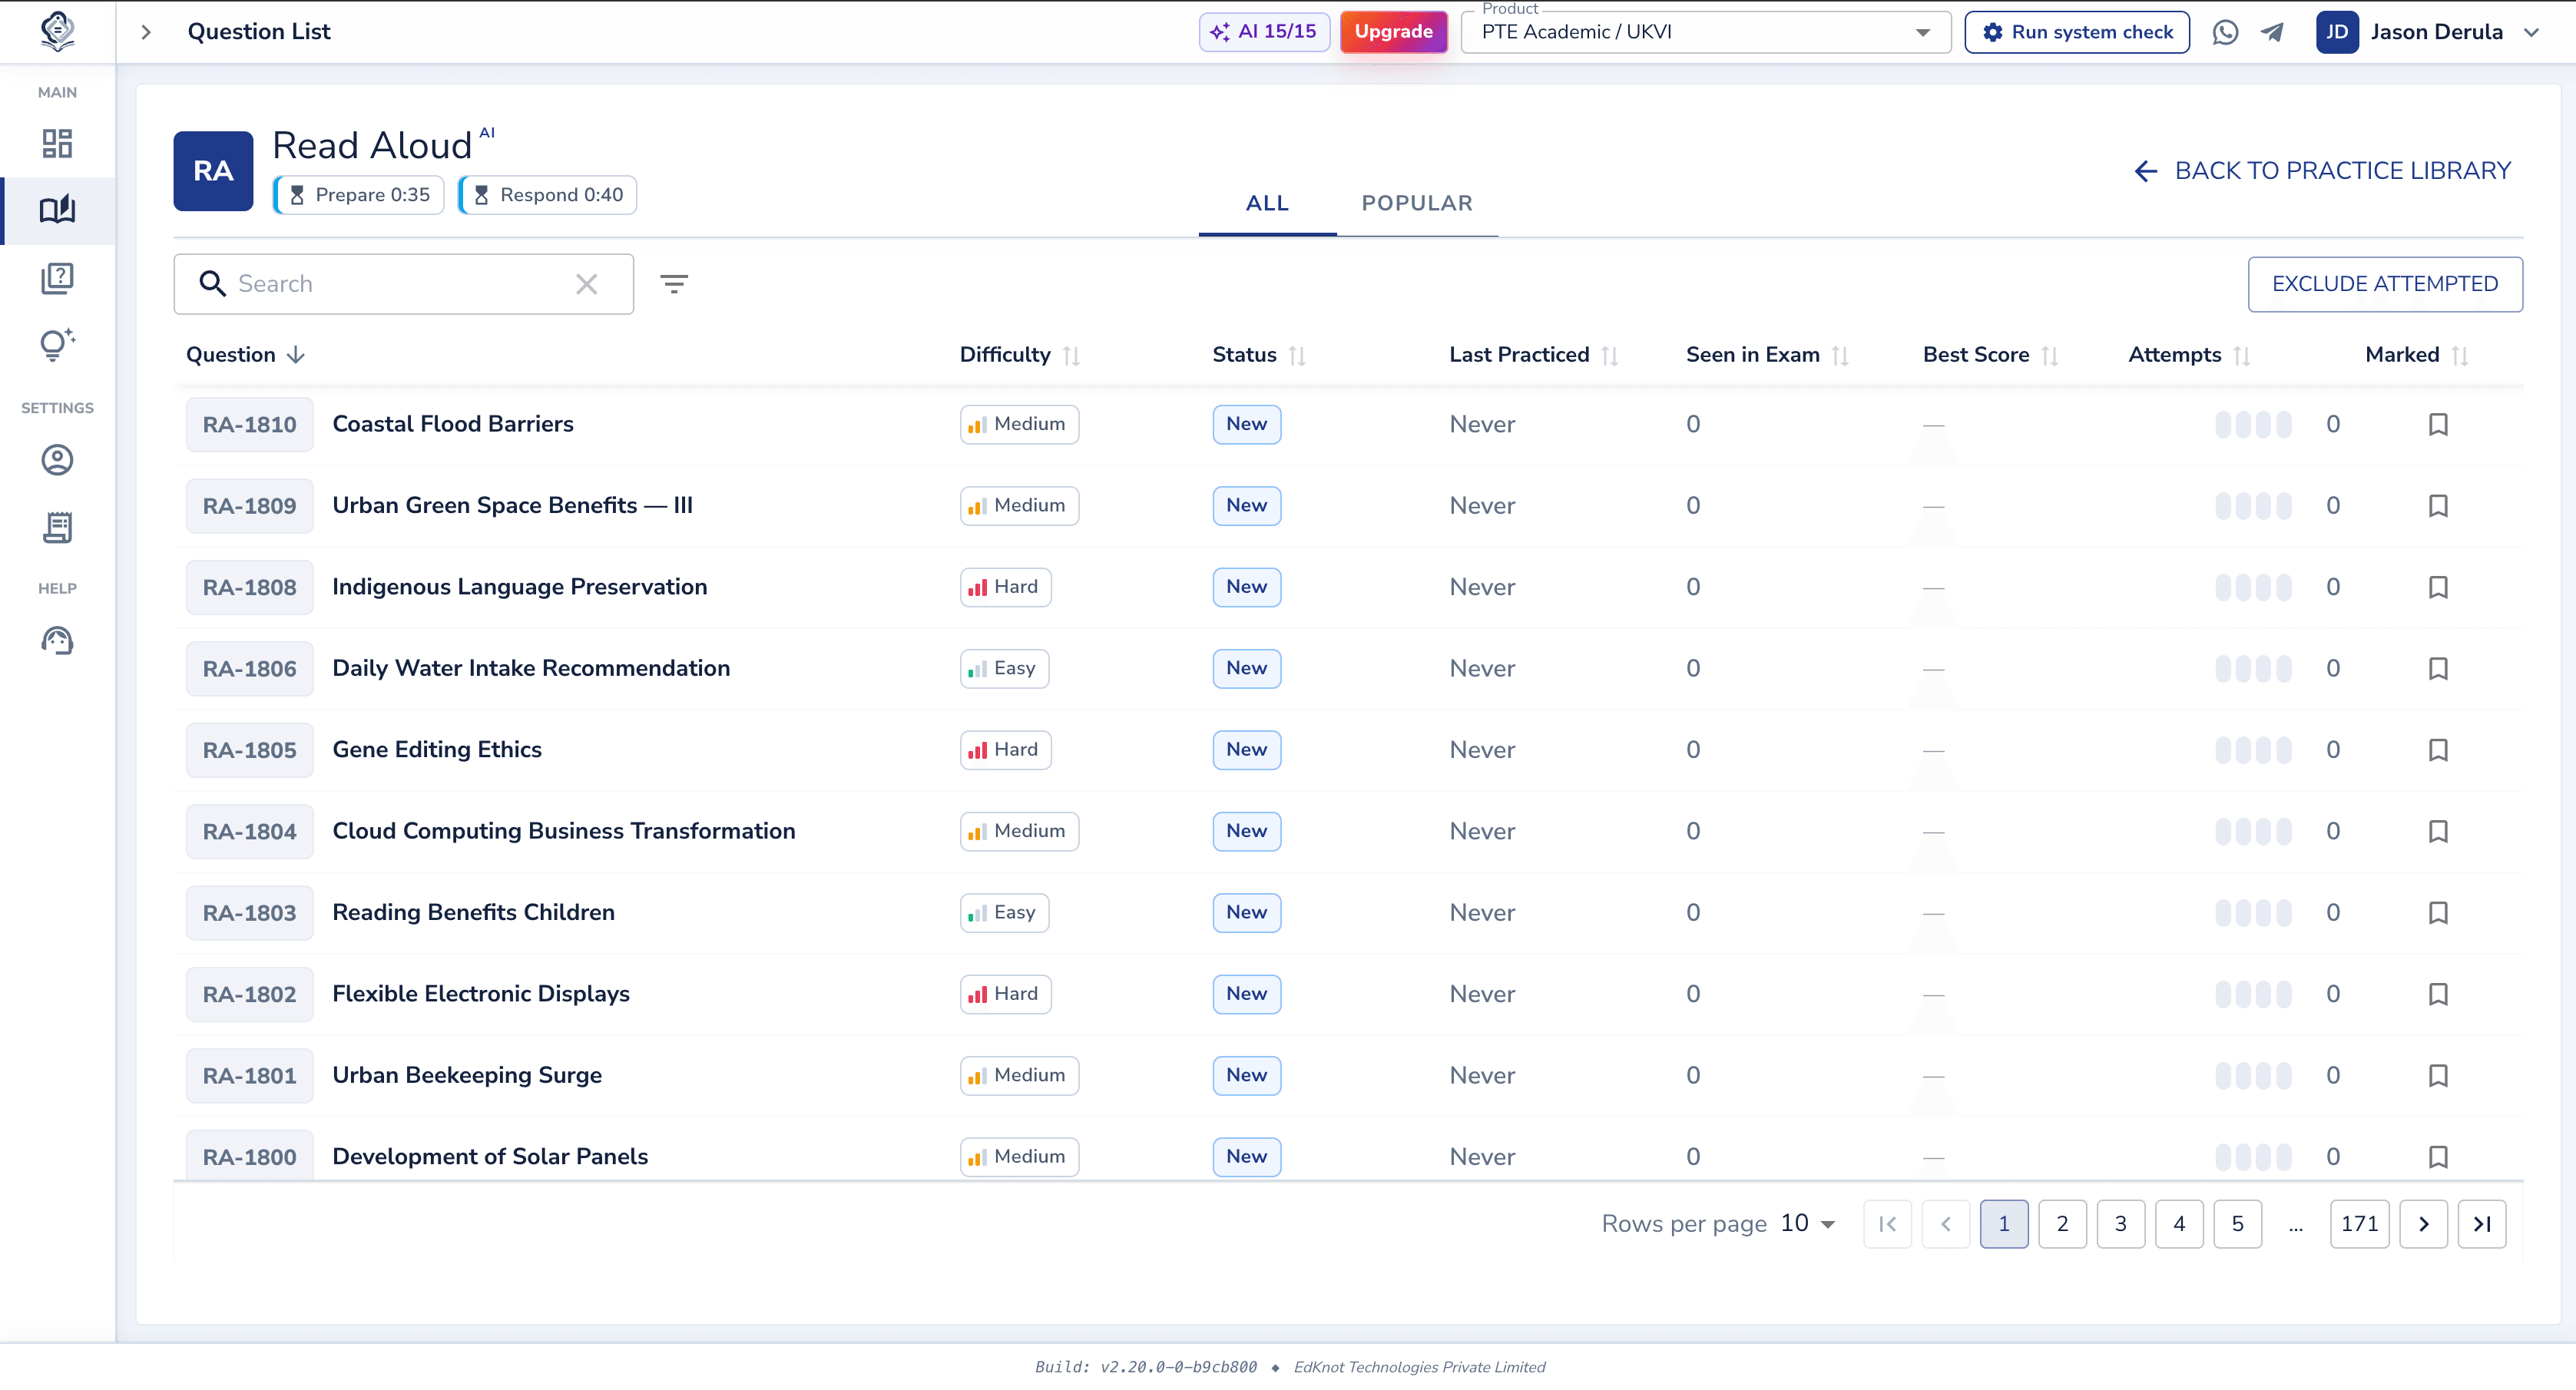The image size is (2576, 1390).
Task: Click the app logo in top-left corner
Action: [57, 31]
